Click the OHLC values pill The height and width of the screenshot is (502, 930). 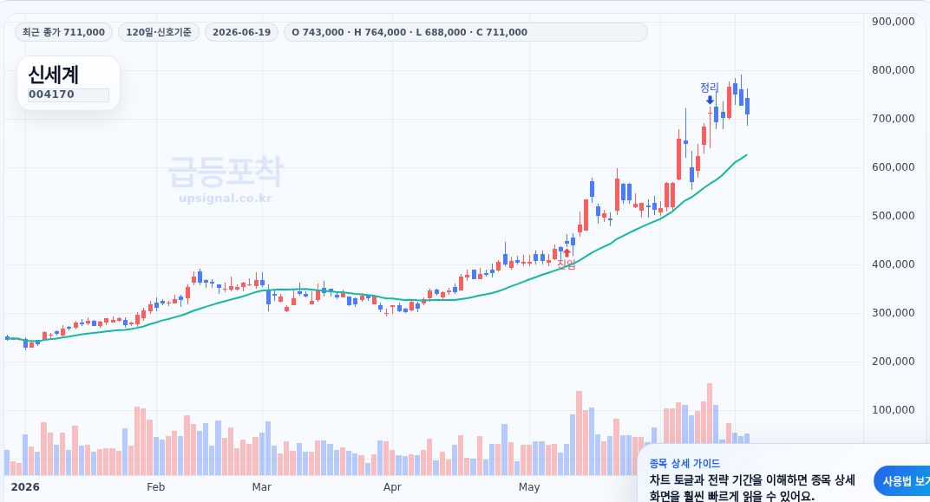[466, 32]
